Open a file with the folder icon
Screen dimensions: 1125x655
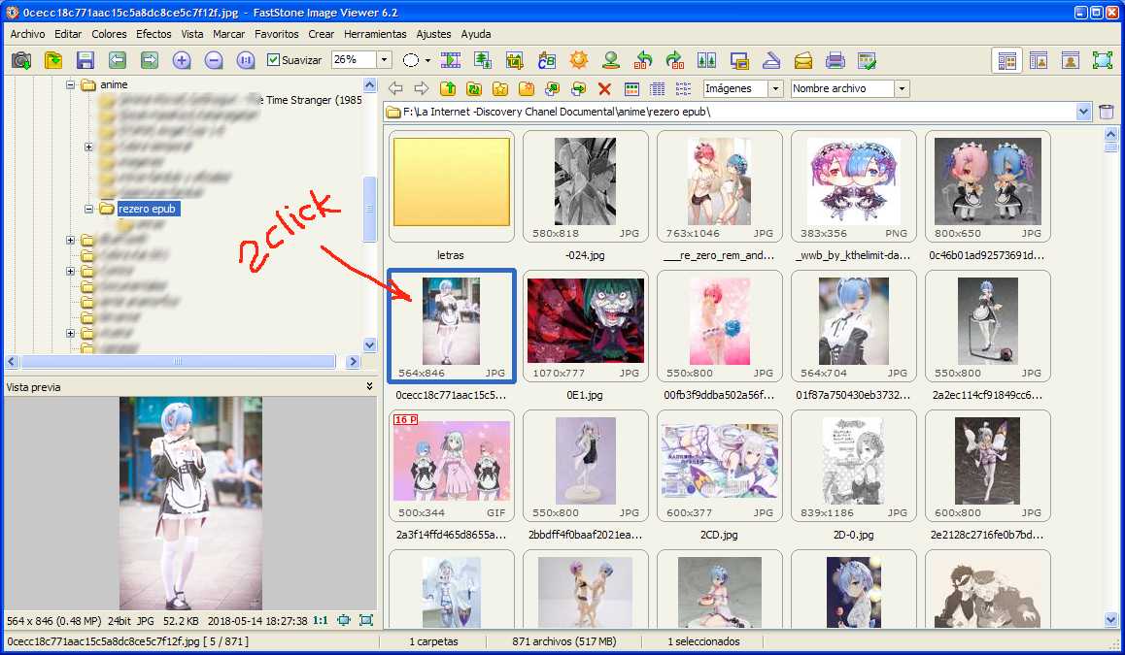pyautogui.click(x=53, y=61)
